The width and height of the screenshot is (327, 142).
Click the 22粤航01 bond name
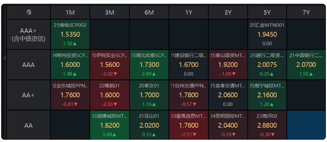click(110, 86)
